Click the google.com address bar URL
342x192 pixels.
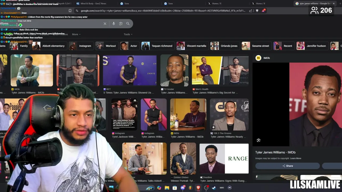click(x=163, y=11)
